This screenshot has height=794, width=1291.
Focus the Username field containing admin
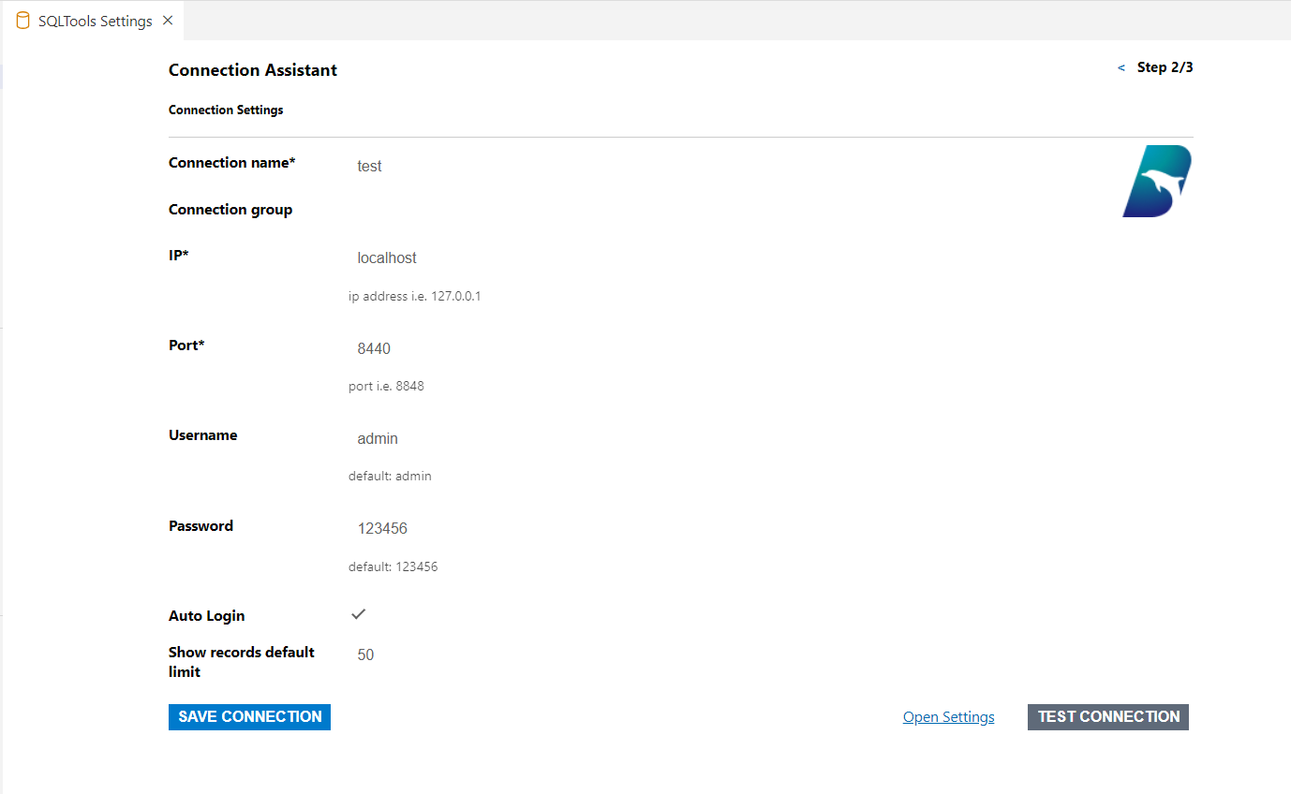pos(562,438)
